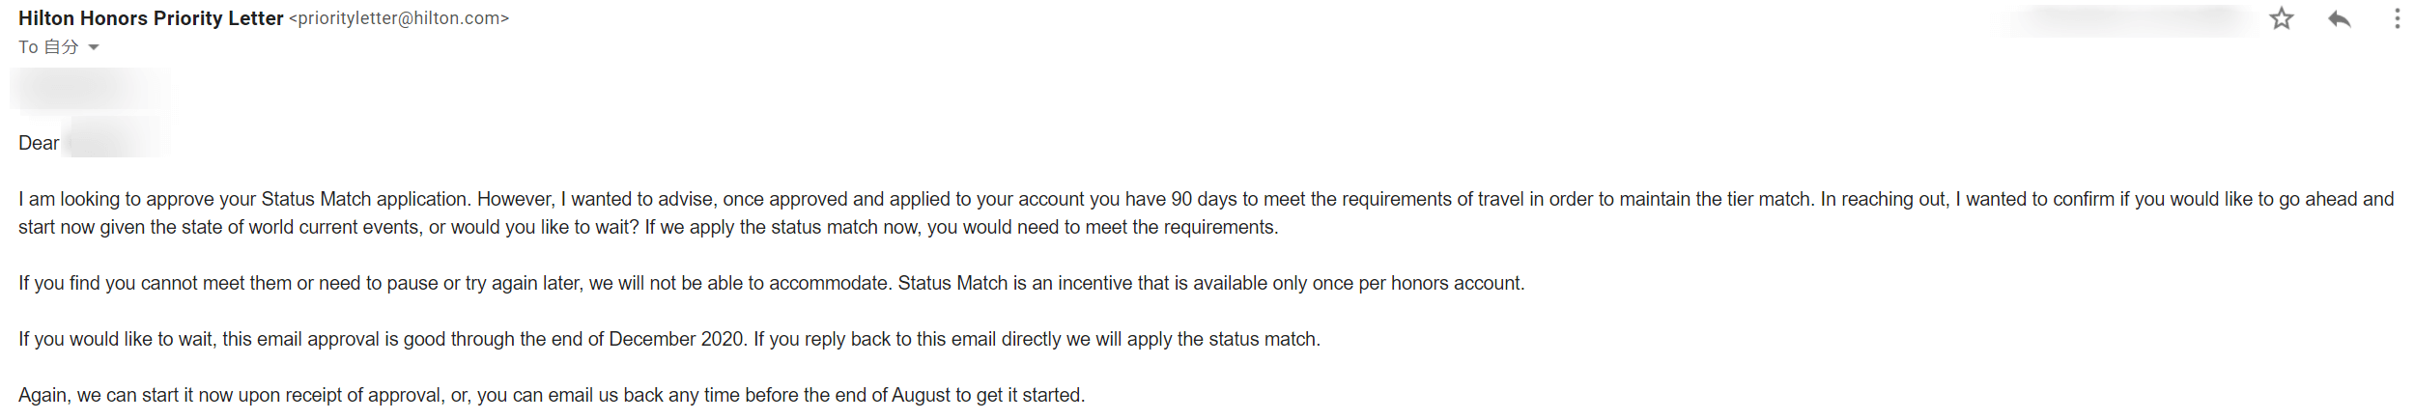Open the three-dot more options menu
The height and width of the screenshot is (420, 2415).
(x=2397, y=18)
